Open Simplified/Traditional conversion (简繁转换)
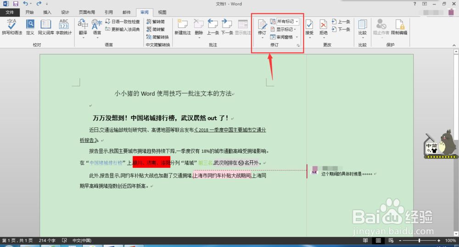The width and height of the screenshot is (459, 247). pyautogui.click(x=157, y=37)
